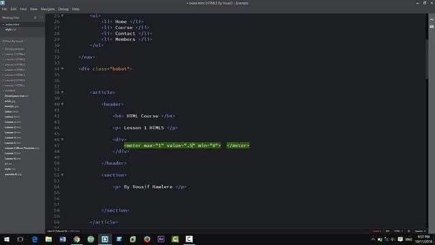Click the text By Yousif Hawlere

(x=148, y=186)
